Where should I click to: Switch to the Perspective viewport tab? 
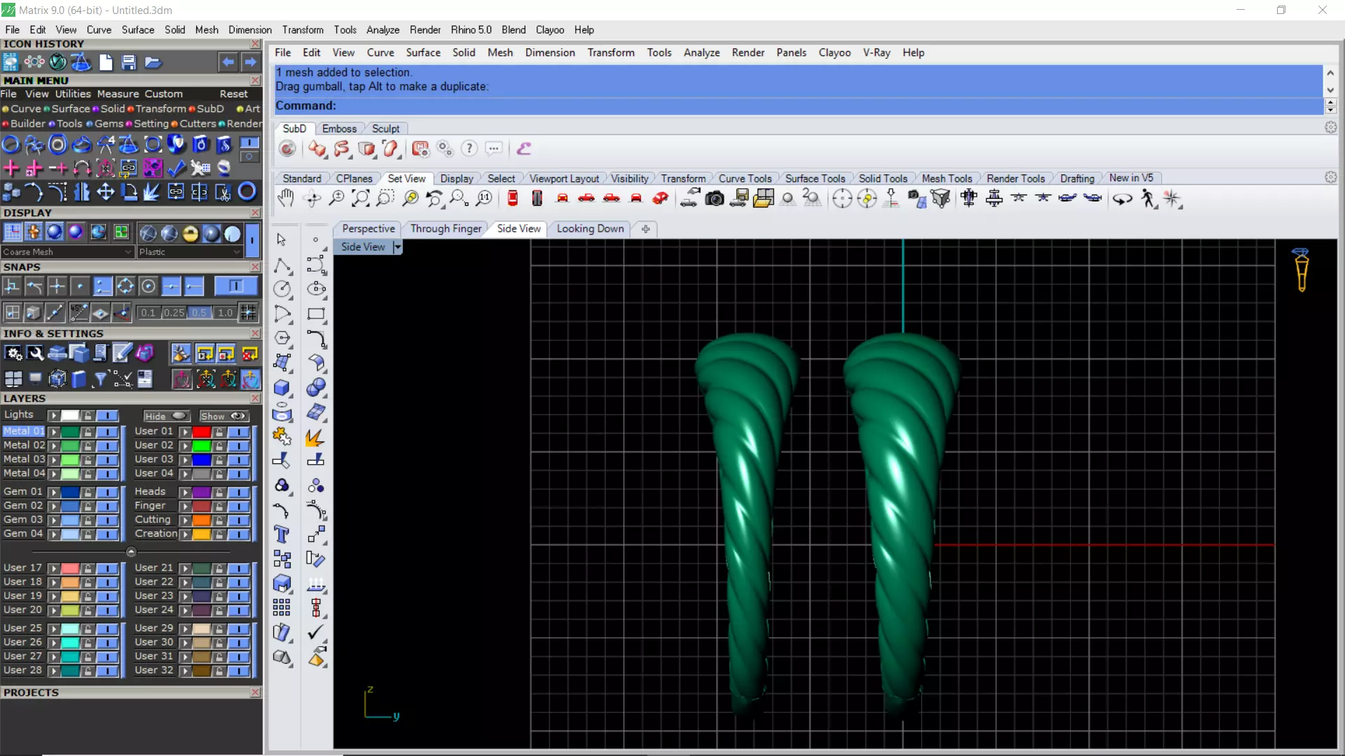click(x=368, y=229)
